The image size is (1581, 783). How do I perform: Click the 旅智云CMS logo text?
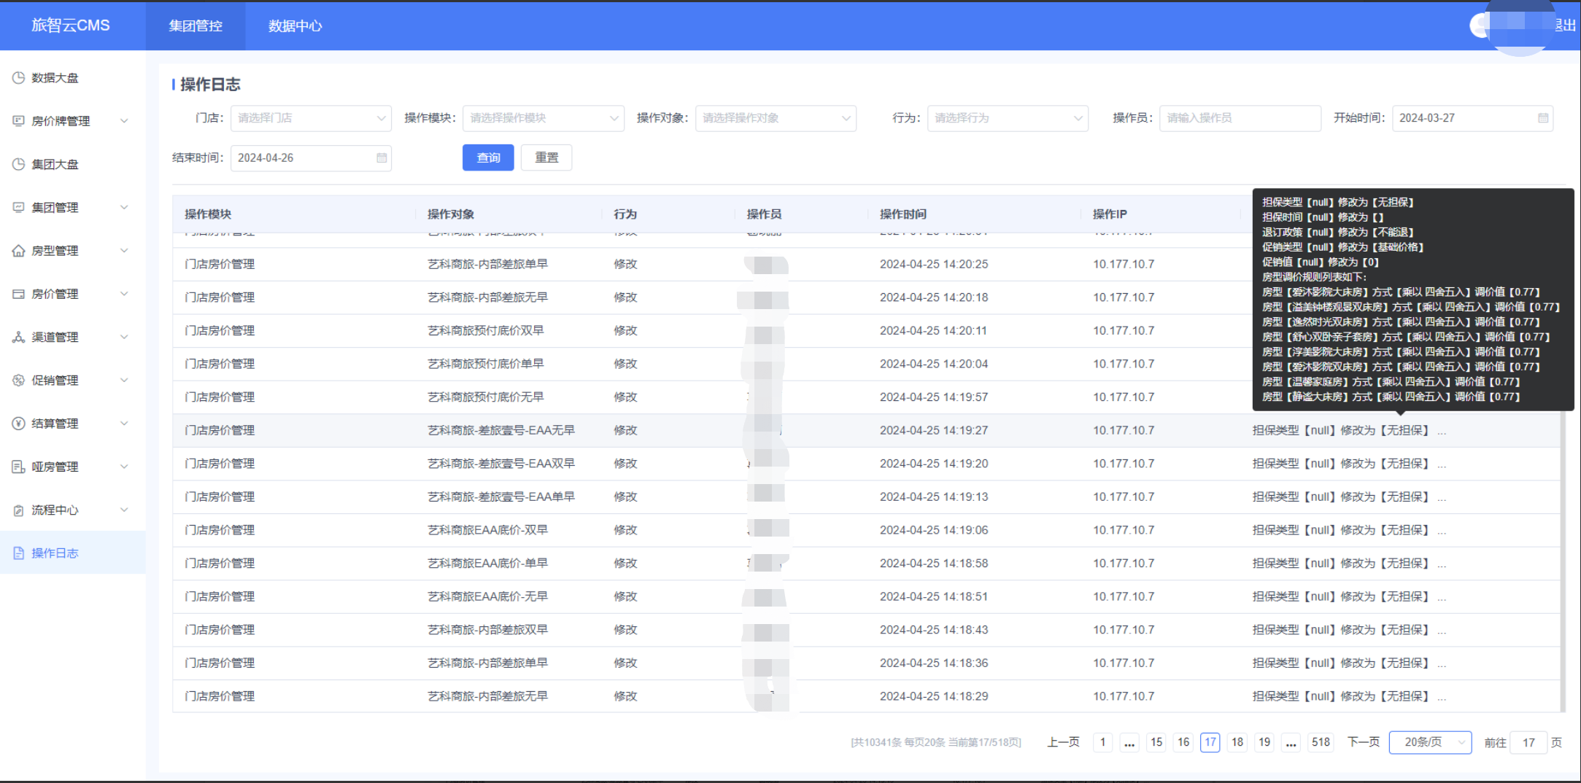(x=71, y=26)
